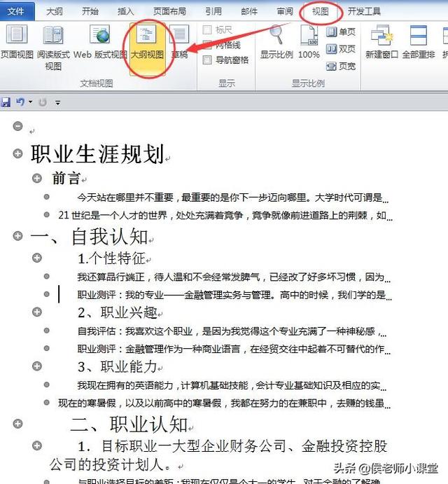Place cursor in heading 二、职业认知
448x484 pixels.
129,424
